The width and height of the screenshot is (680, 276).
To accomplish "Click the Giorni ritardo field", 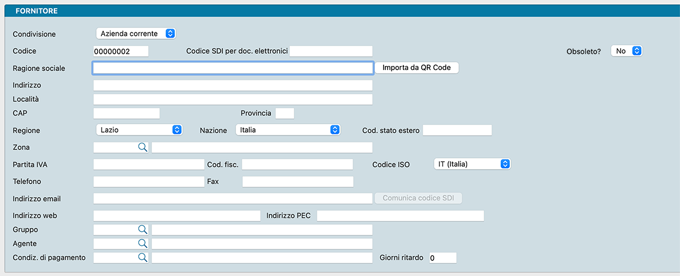I will [x=443, y=258].
